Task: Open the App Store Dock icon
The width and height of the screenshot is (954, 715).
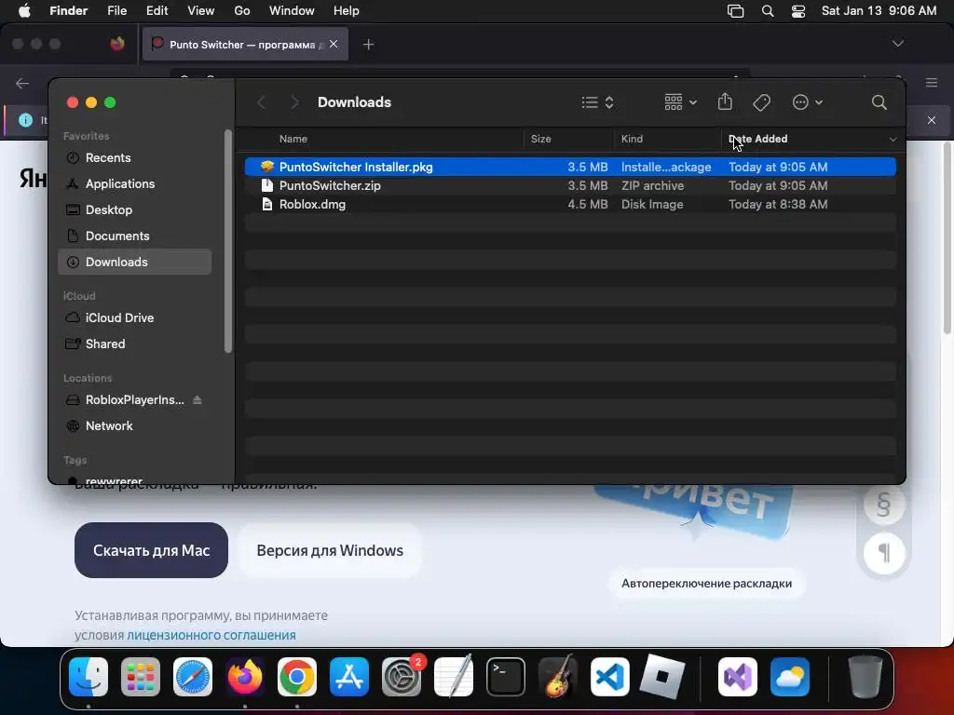Action: click(x=349, y=677)
